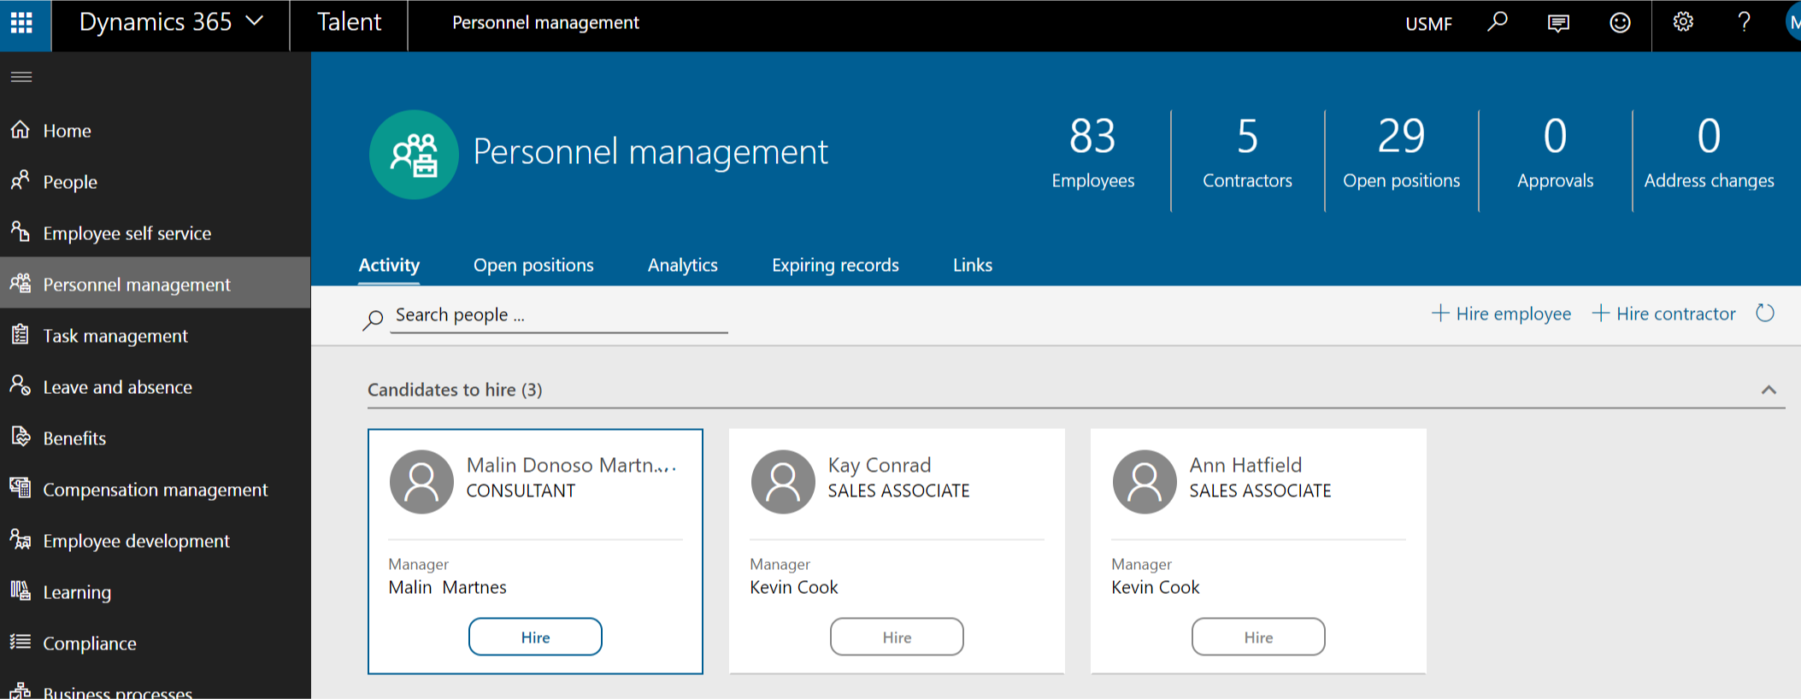Click Kay Conrad's avatar picture
The width and height of the screenshot is (1801, 699).
(x=782, y=482)
